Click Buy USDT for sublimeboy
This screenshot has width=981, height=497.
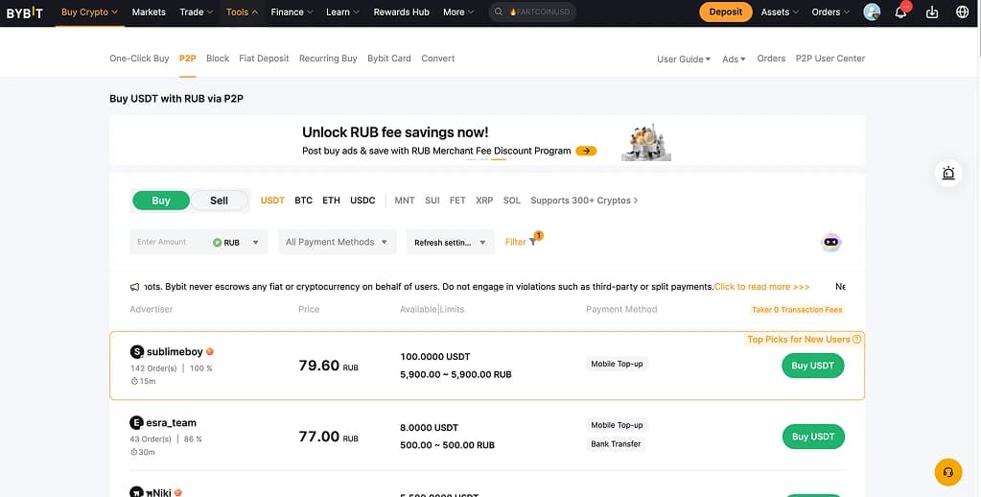point(812,366)
